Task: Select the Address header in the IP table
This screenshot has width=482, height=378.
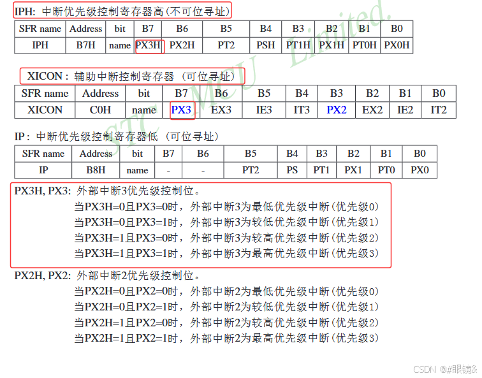Action: 96,154
